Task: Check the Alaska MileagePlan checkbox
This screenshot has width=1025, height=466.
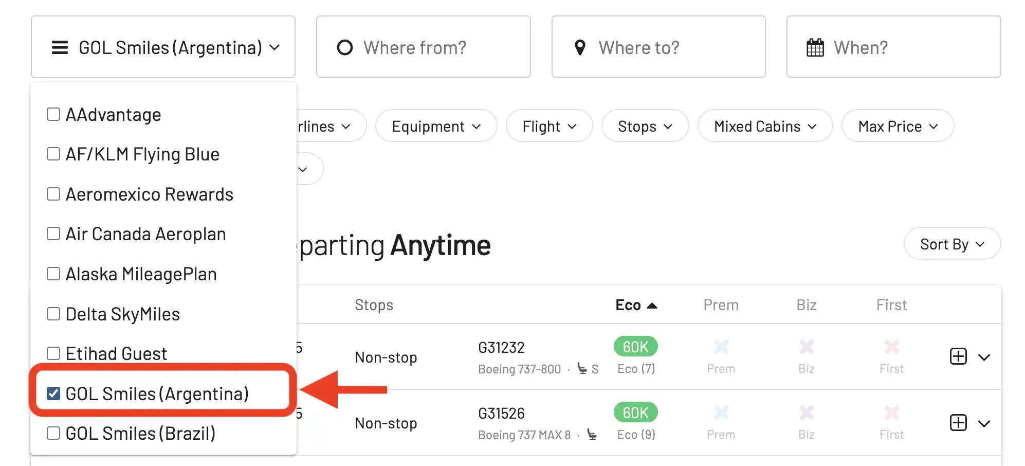Action: point(53,274)
